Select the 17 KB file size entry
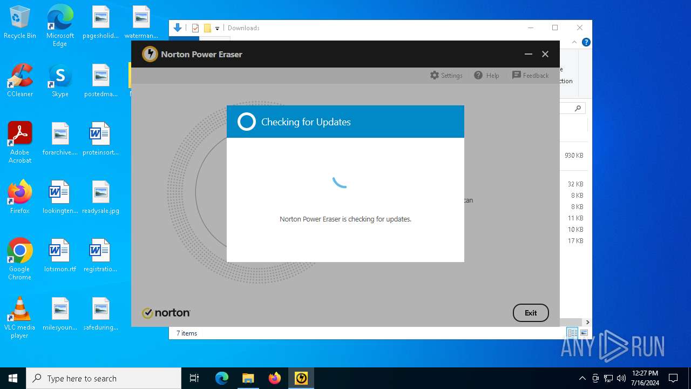This screenshot has width=691, height=389. point(575,241)
